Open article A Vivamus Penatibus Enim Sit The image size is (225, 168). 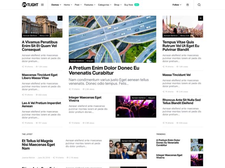[40, 46]
